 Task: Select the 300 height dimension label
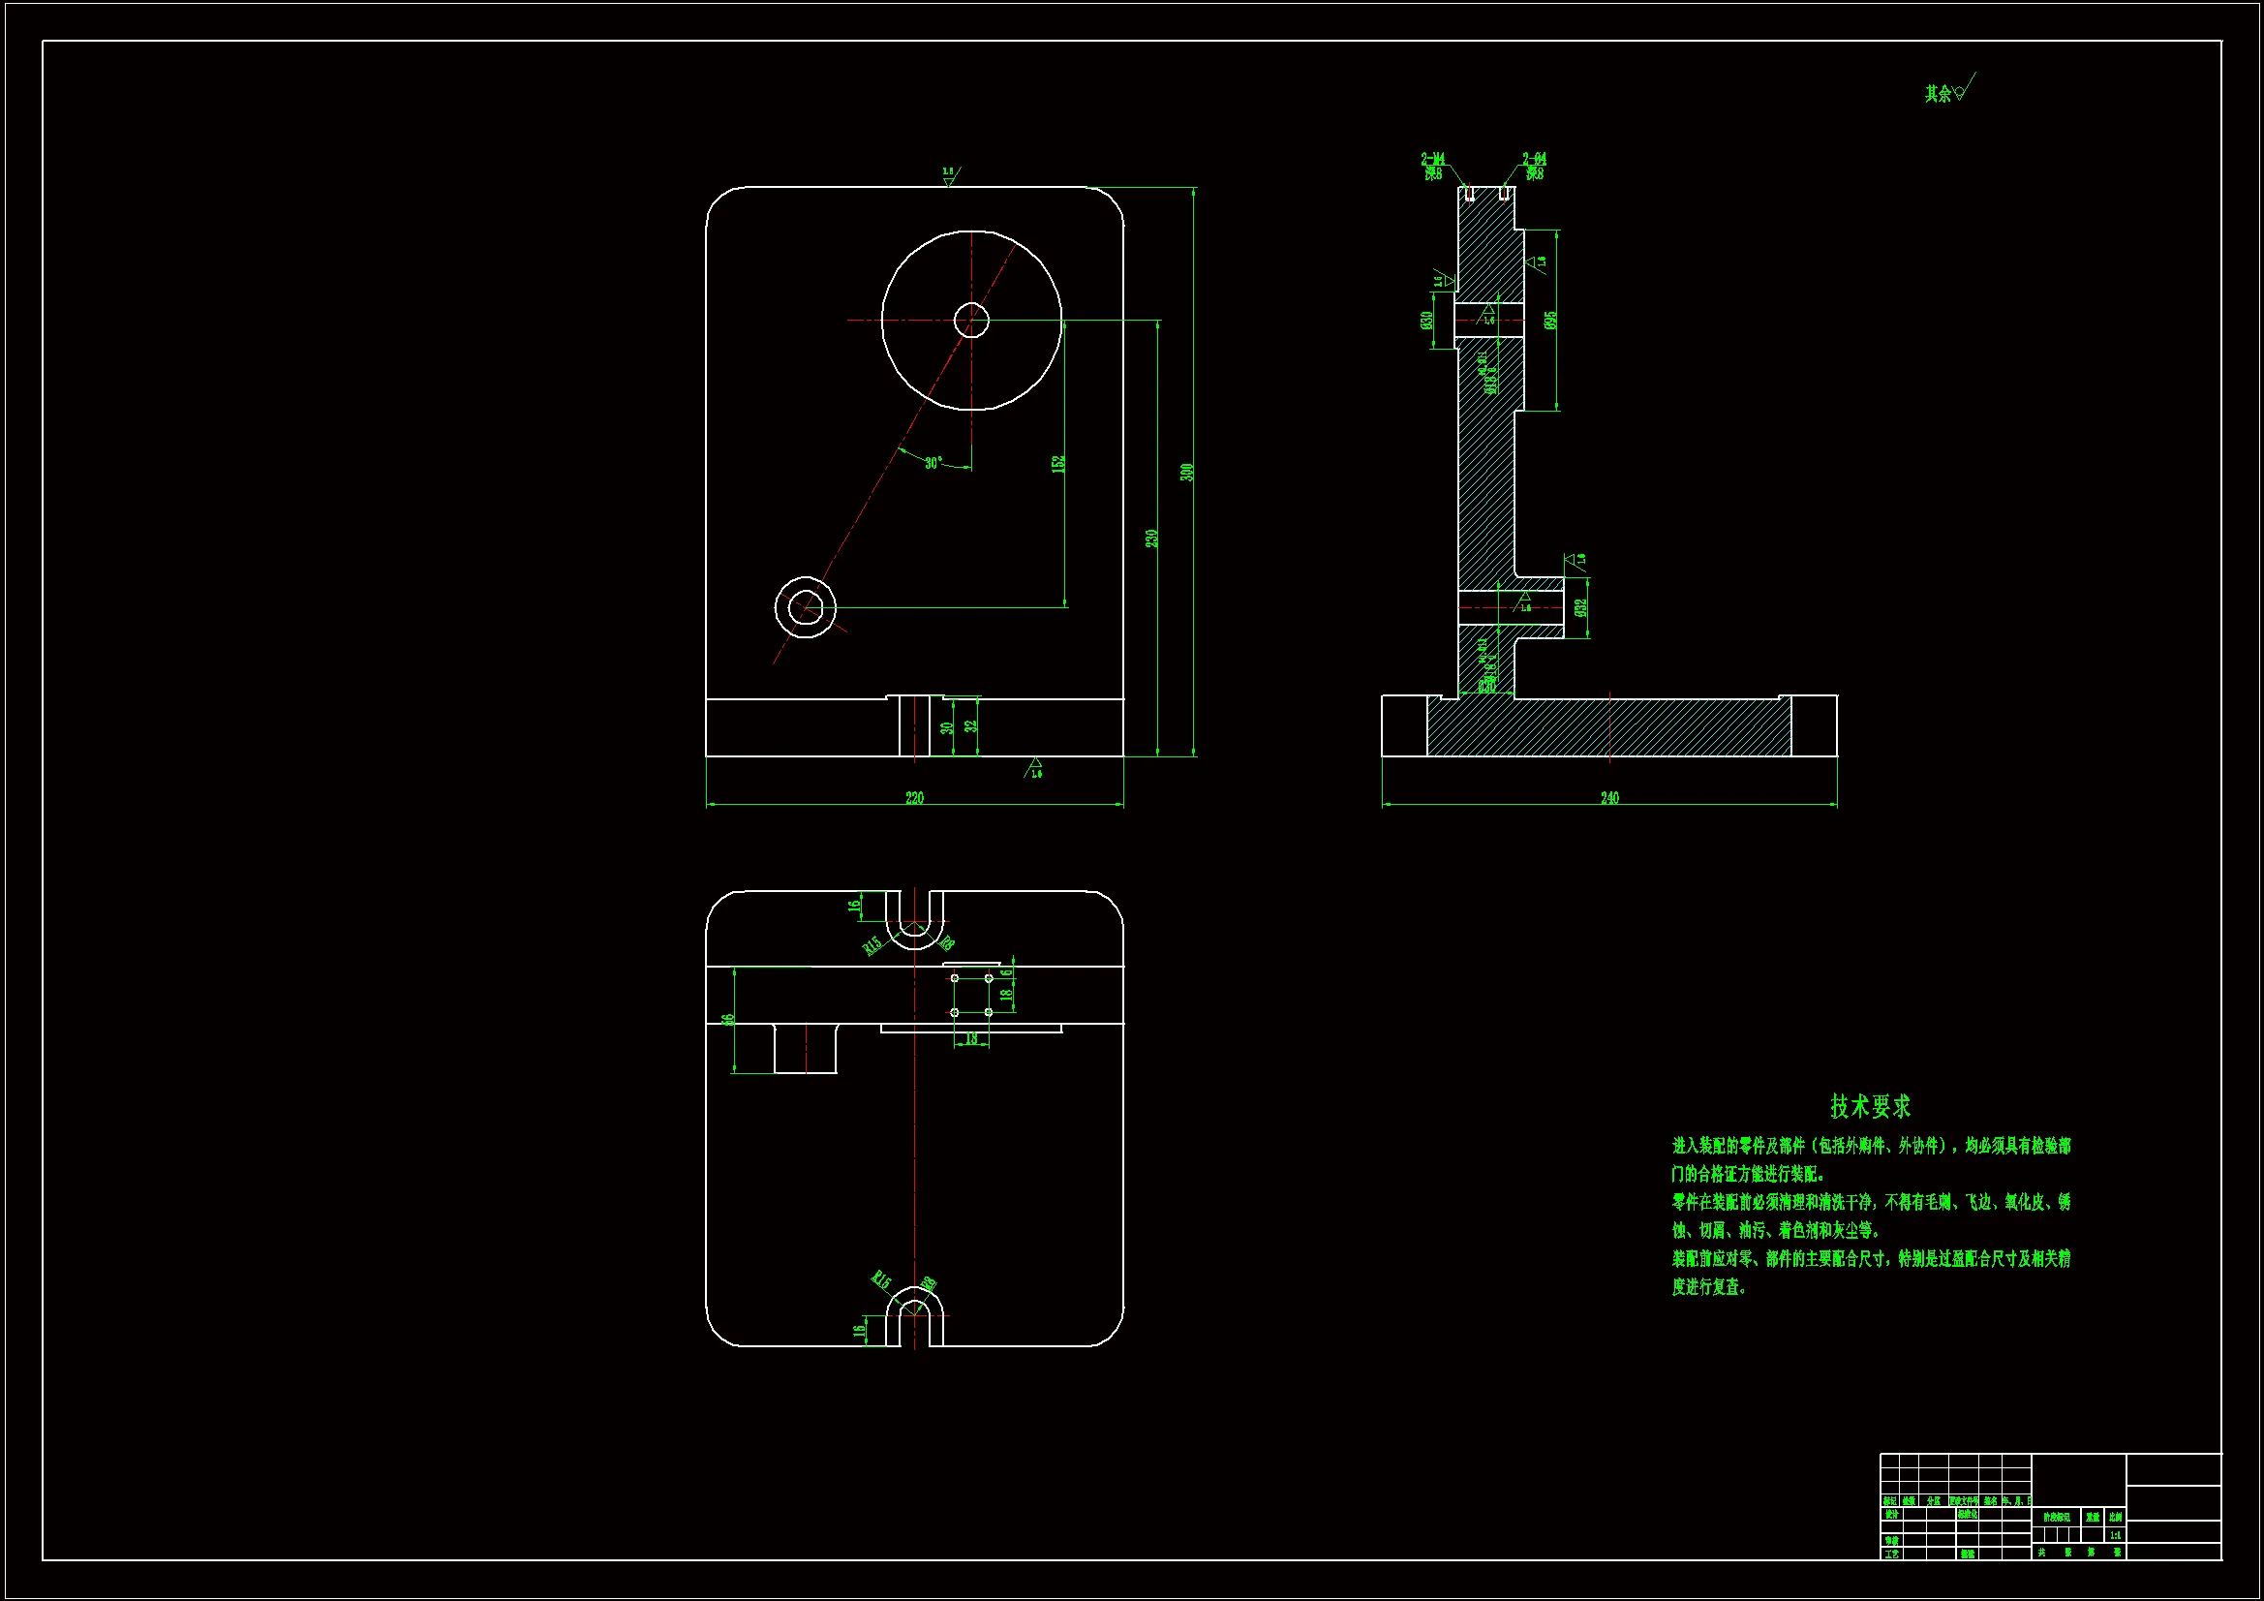click(x=1187, y=473)
